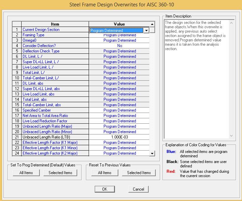Click Item Description scrollbar down arrow

tap(231, 136)
